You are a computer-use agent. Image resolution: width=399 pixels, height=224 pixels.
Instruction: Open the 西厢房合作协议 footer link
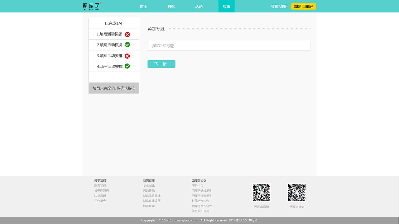pyautogui.click(x=202, y=206)
